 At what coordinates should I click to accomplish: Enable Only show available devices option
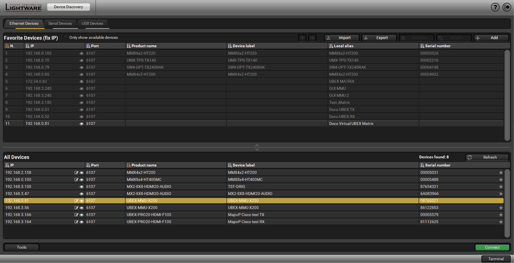(x=66, y=38)
